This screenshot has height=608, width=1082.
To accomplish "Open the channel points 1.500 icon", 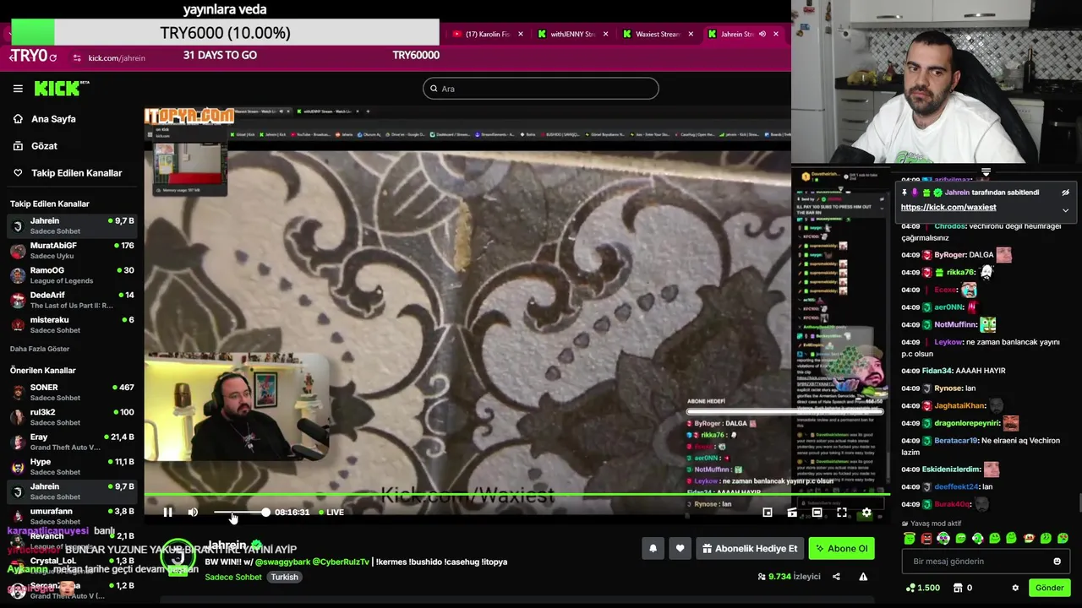I will coord(922,588).
